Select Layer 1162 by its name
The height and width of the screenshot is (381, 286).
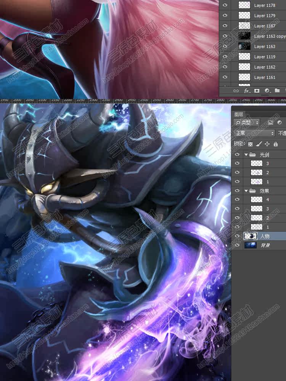[x=265, y=67]
